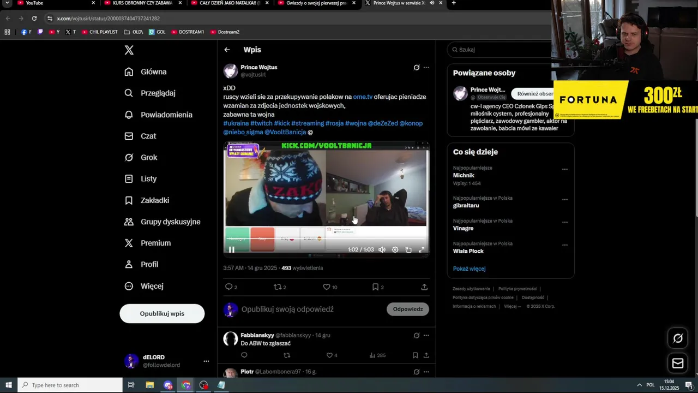This screenshot has height=393, width=698.
Task: Toggle video picture-in-picture mode
Action: [408, 249]
